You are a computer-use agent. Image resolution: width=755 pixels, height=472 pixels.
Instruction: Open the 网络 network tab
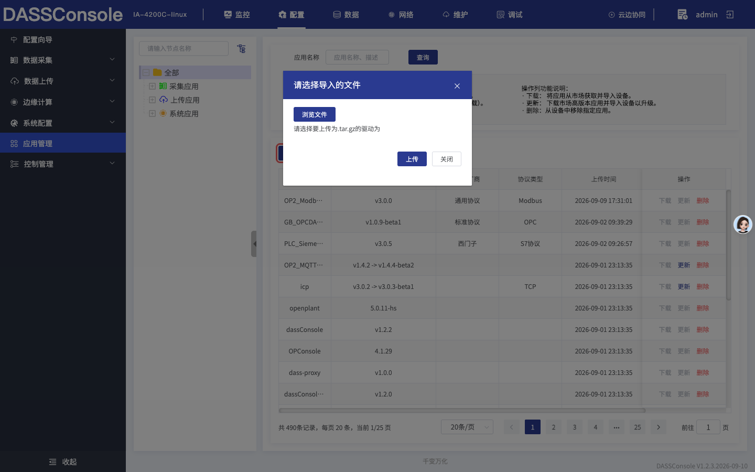tap(401, 15)
